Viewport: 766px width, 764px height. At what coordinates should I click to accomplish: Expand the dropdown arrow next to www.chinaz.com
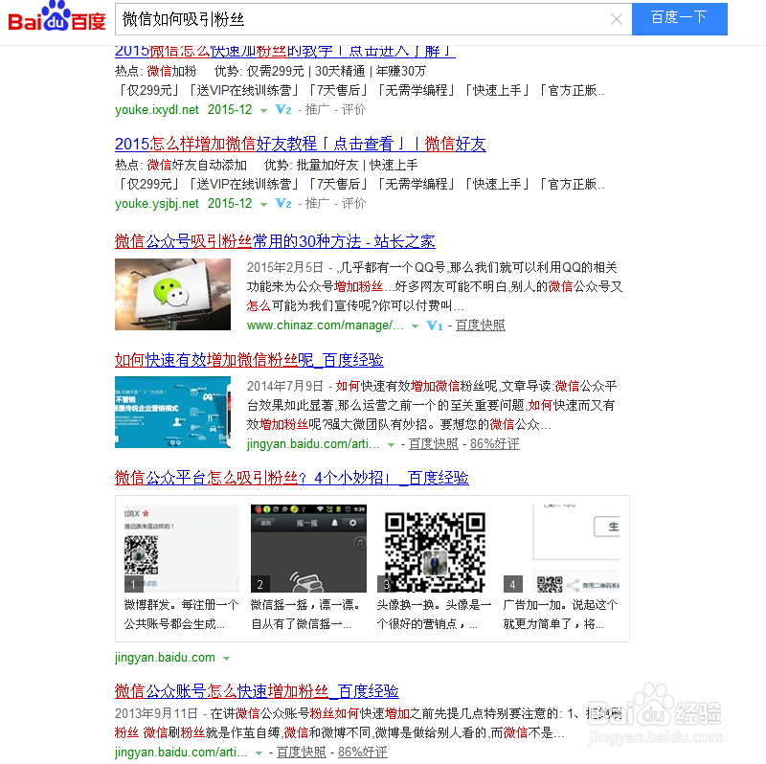click(415, 326)
